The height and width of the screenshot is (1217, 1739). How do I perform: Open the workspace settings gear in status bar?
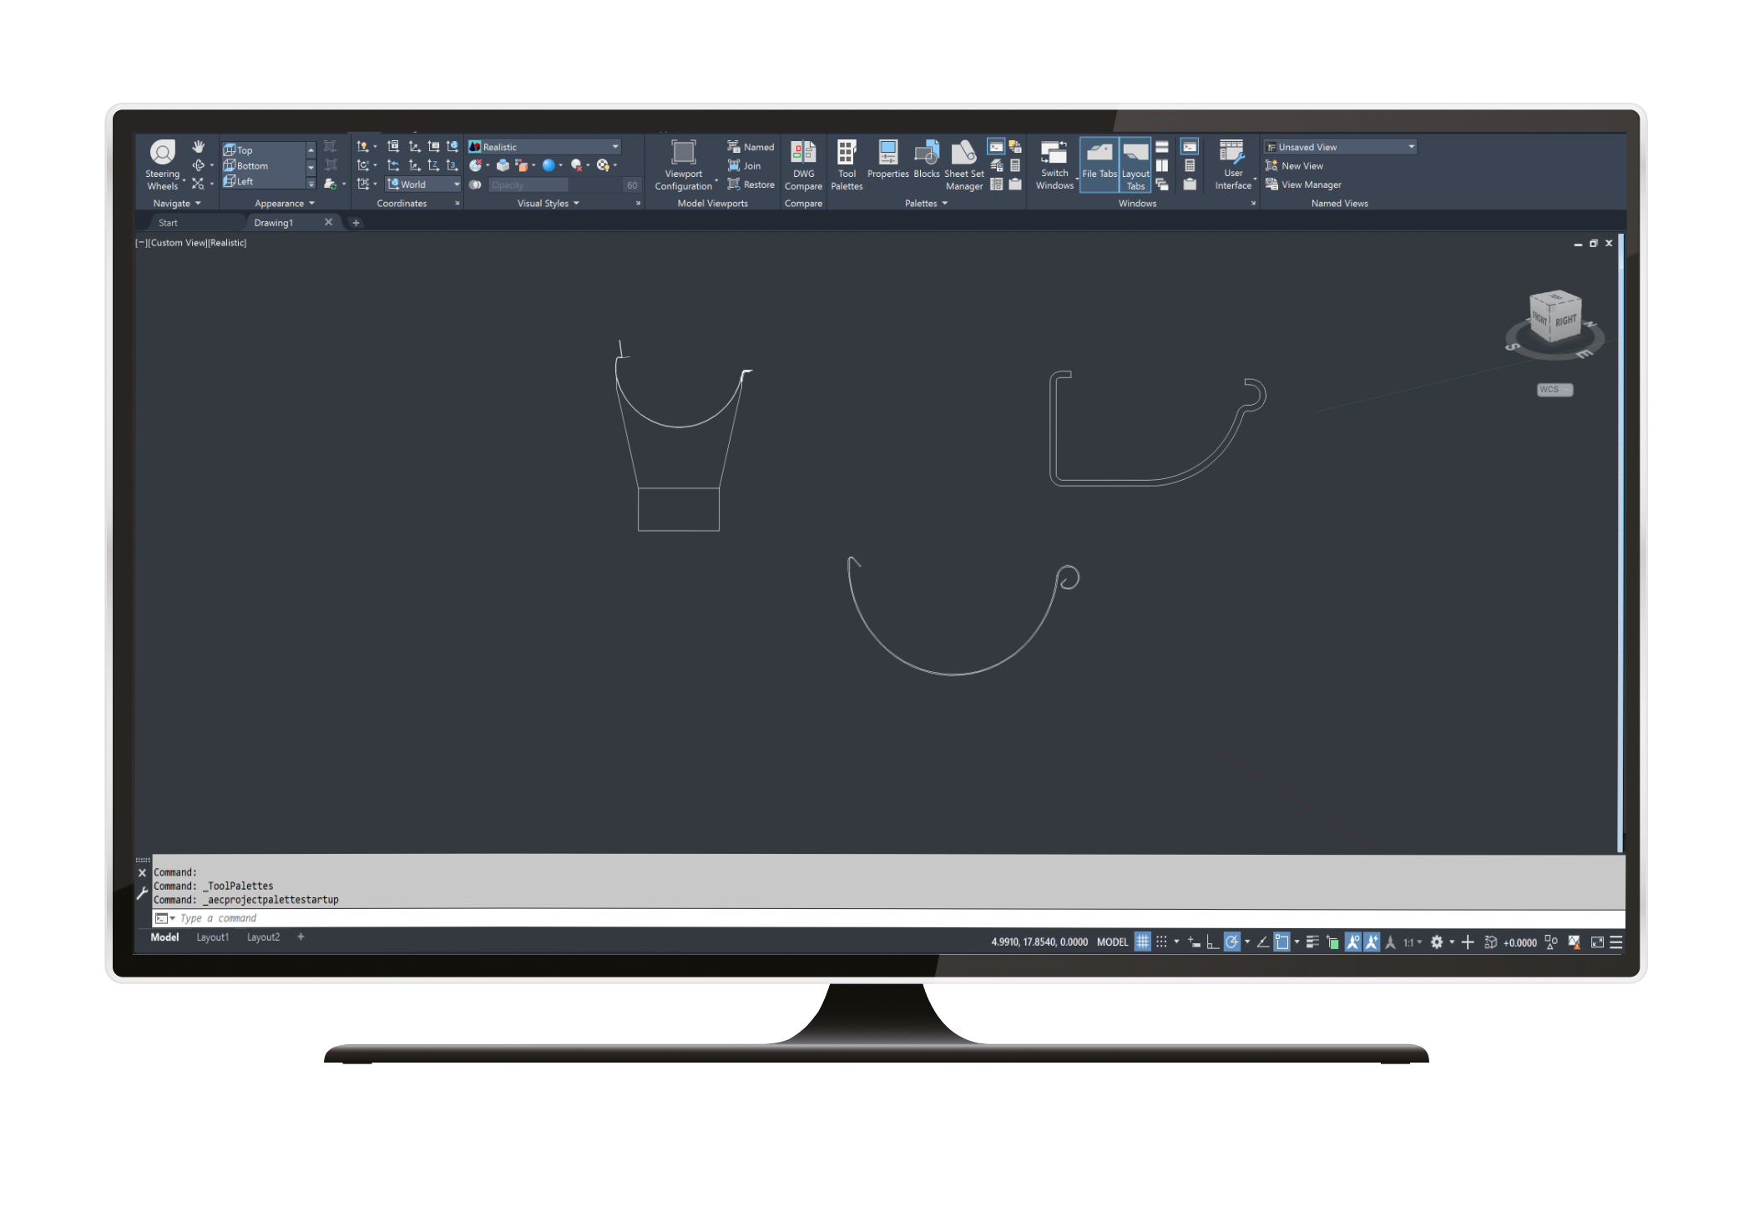[x=1437, y=942]
